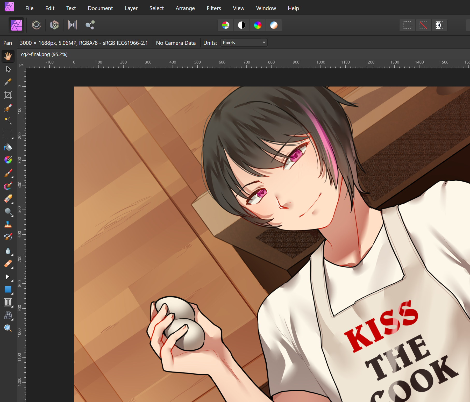Select the Dodge Brush tool

pyautogui.click(x=8, y=212)
